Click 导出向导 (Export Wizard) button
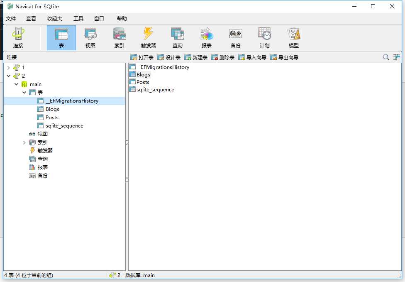The height and width of the screenshot is (282, 405). click(284, 57)
